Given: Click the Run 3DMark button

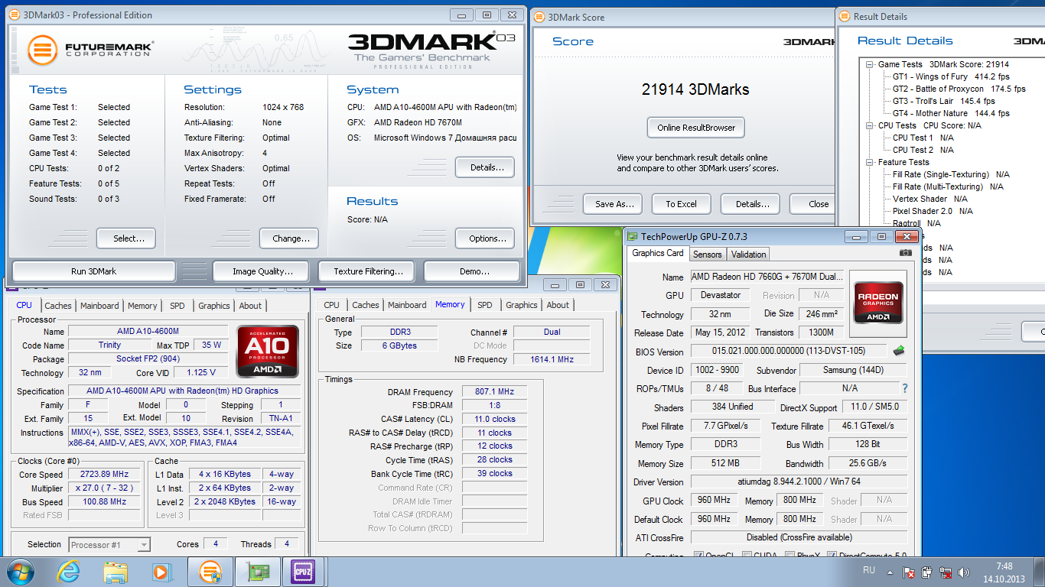Looking at the screenshot, I should point(94,271).
